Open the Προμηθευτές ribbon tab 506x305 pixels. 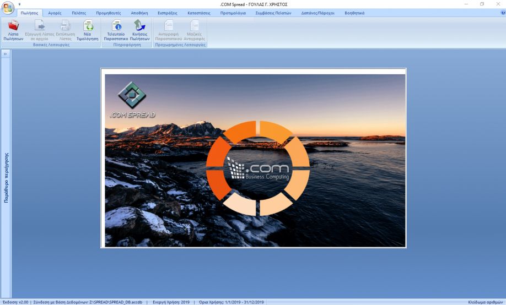(x=109, y=13)
